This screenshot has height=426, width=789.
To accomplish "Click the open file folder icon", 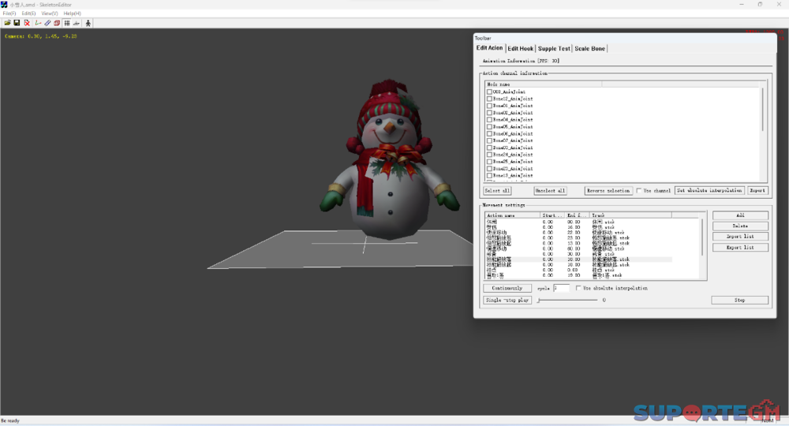I will (x=7, y=23).
